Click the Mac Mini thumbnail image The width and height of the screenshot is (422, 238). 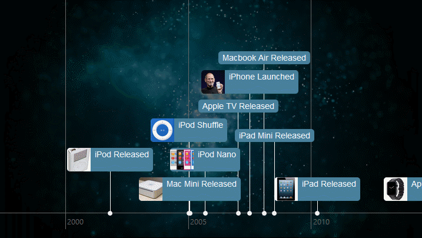(x=151, y=189)
